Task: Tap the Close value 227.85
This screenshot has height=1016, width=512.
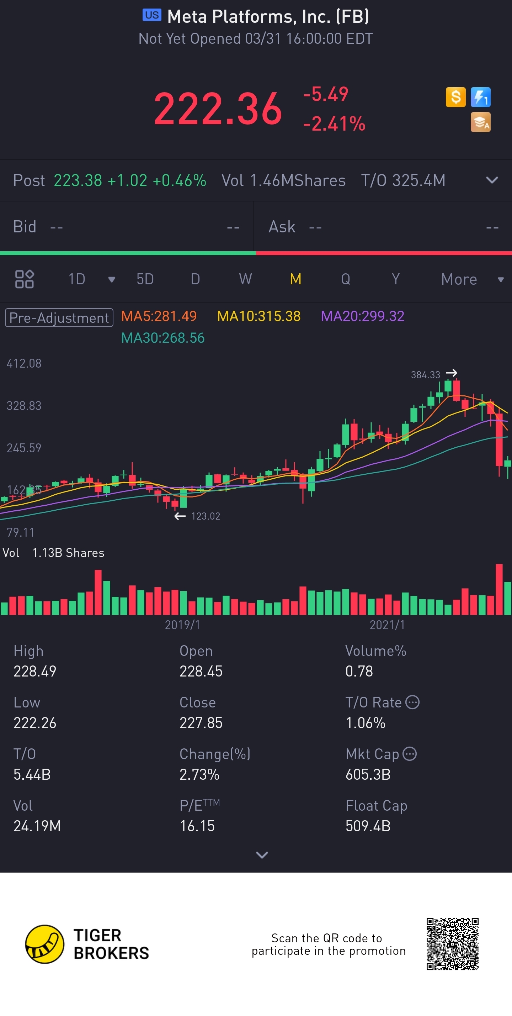Action: click(x=201, y=723)
